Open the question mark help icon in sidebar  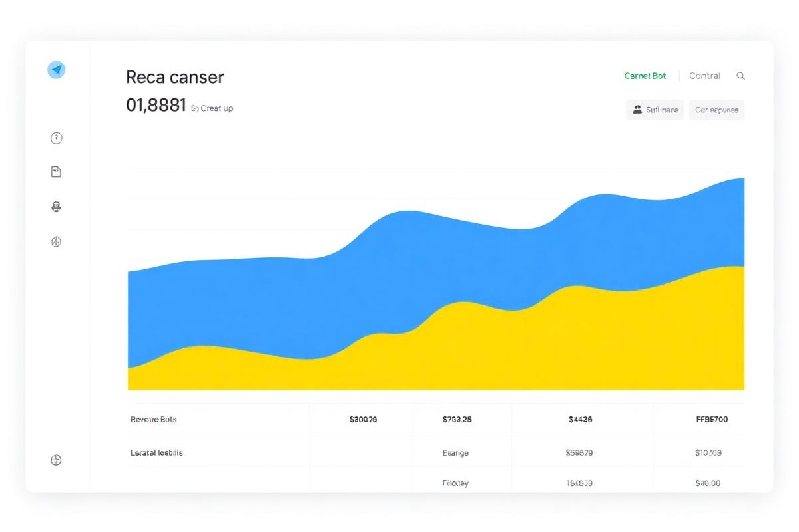[56, 138]
